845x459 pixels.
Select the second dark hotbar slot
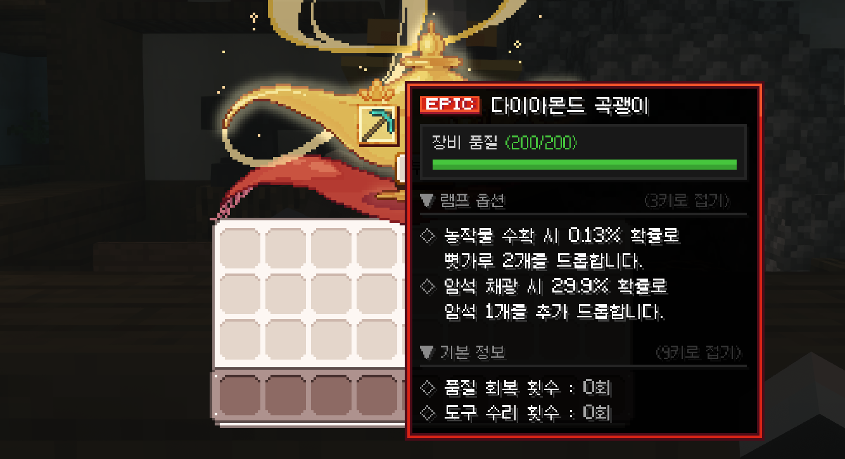[285, 396]
